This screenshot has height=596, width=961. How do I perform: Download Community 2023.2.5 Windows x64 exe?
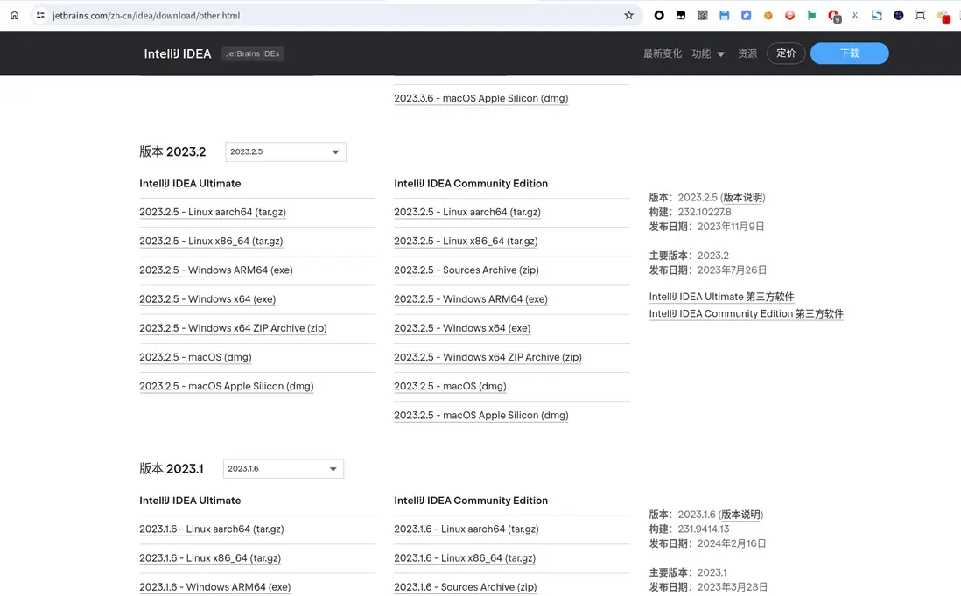click(x=462, y=328)
